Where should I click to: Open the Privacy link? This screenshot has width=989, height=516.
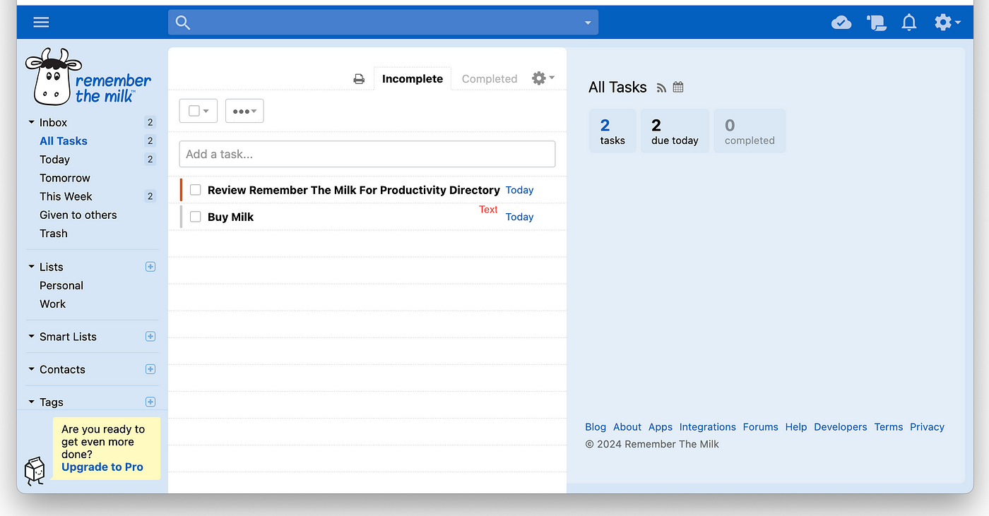[928, 427]
